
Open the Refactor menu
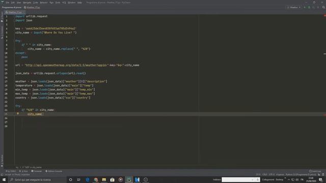(x=44, y=3)
